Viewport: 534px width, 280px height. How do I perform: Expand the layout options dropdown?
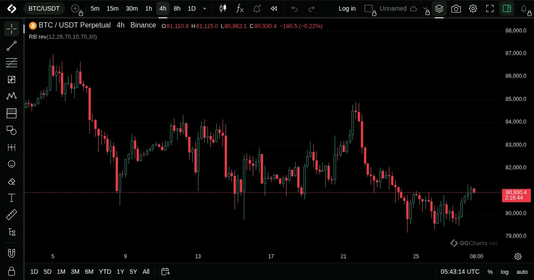coord(426,8)
